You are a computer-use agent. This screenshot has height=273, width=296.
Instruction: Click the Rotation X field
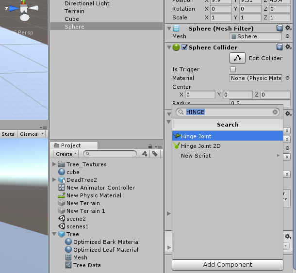[221, 9]
